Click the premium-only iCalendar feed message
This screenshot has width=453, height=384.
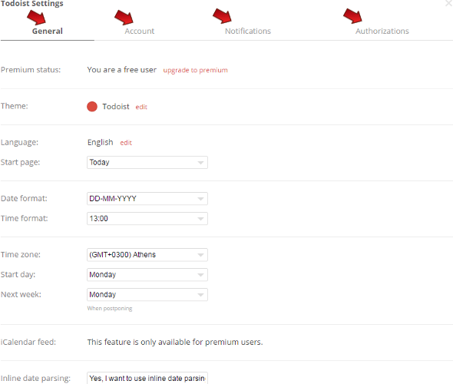pyautogui.click(x=175, y=342)
